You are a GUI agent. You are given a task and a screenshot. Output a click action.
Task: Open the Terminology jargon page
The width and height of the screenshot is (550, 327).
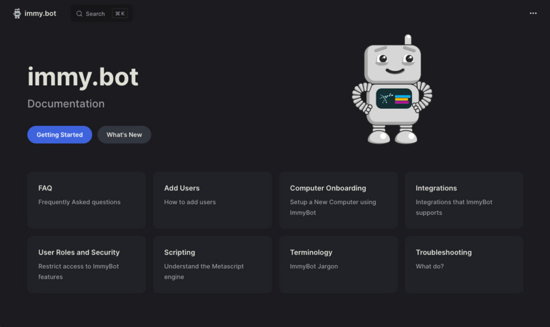[338, 264]
